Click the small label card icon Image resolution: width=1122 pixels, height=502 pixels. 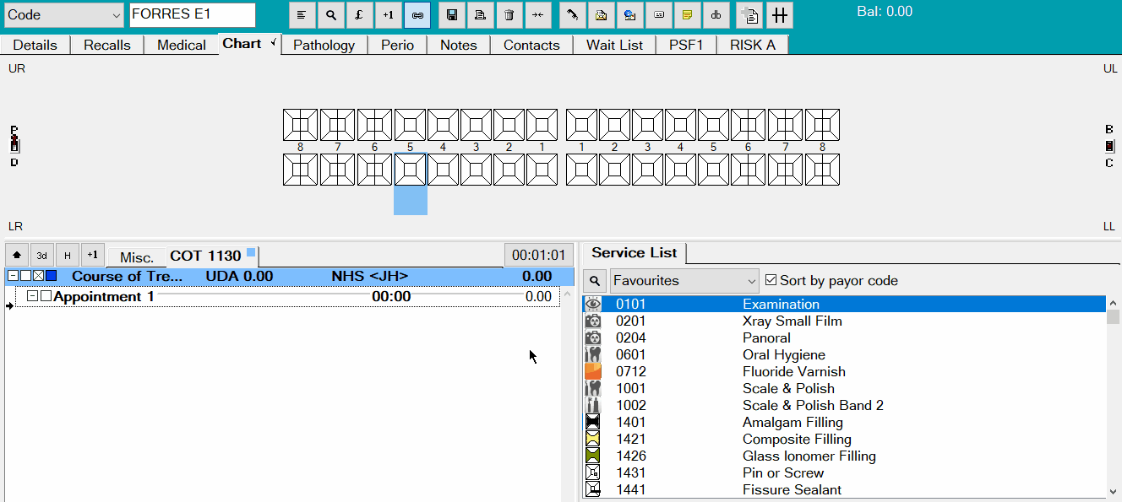pyautogui.click(x=658, y=15)
